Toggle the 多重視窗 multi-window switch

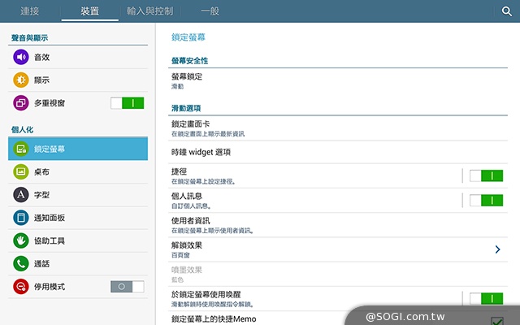point(127,103)
